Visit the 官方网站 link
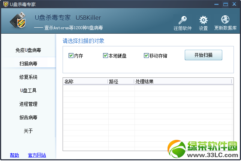The height and width of the screenshot is (163, 241). (37, 155)
